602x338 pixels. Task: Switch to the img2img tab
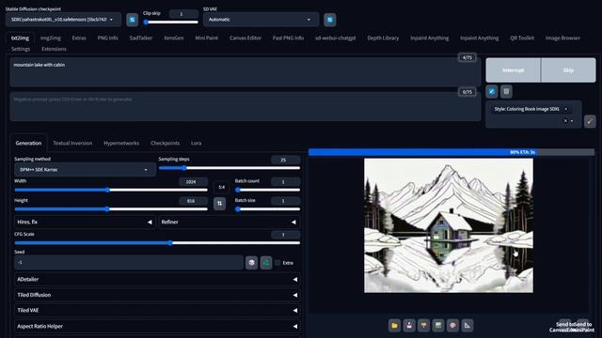pos(50,38)
